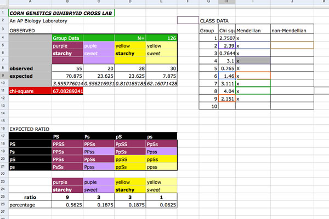Click the PPSS genotype cell
This screenshot has height=219, width=329.
pos(67,144)
